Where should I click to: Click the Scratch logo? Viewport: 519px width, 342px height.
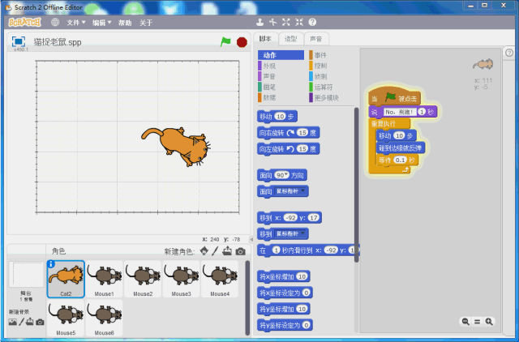(x=25, y=22)
